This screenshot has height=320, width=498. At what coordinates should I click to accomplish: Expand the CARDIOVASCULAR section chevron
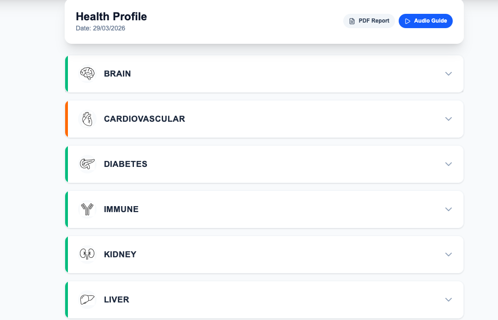(x=448, y=119)
